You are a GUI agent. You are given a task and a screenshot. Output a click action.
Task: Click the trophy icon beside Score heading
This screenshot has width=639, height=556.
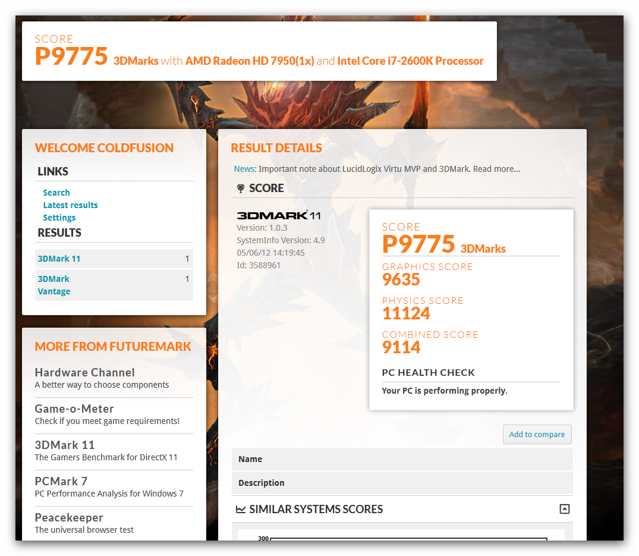pyautogui.click(x=240, y=189)
